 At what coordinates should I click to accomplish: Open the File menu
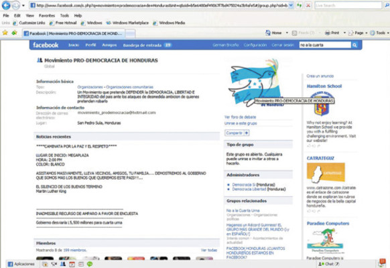pyautogui.click(x=6, y=15)
